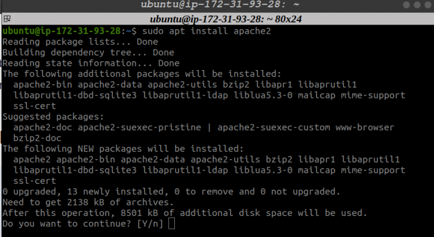This screenshot has height=237, width=434.
Task: Click the [Y/n] confirmation prompt text
Action: point(150,224)
